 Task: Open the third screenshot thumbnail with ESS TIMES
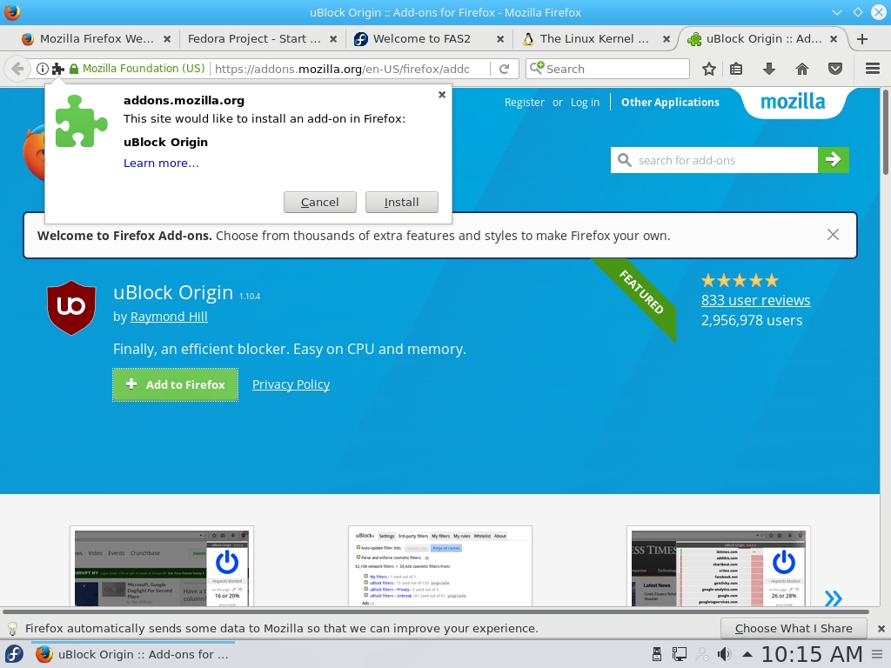point(719,566)
